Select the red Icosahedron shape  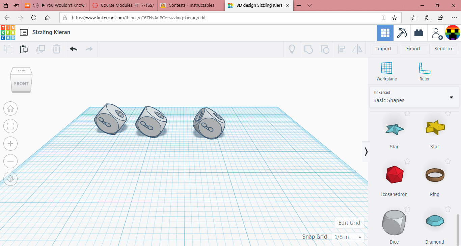coord(394,175)
